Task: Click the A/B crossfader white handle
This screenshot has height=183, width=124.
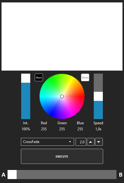Action: 12,175
